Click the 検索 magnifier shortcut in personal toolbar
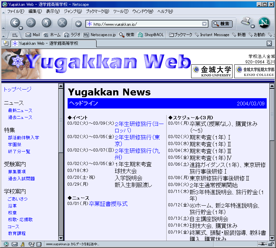The width and height of the screenshot is (276, 248). coord(127,35)
